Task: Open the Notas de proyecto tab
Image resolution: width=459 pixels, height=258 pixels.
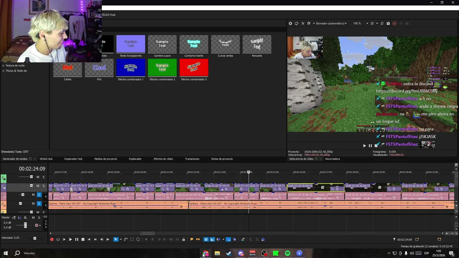Action: tap(222, 159)
